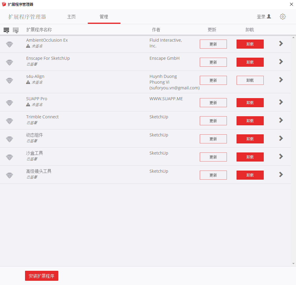Uninstall SUAPP Pro extension

pos(250,103)
